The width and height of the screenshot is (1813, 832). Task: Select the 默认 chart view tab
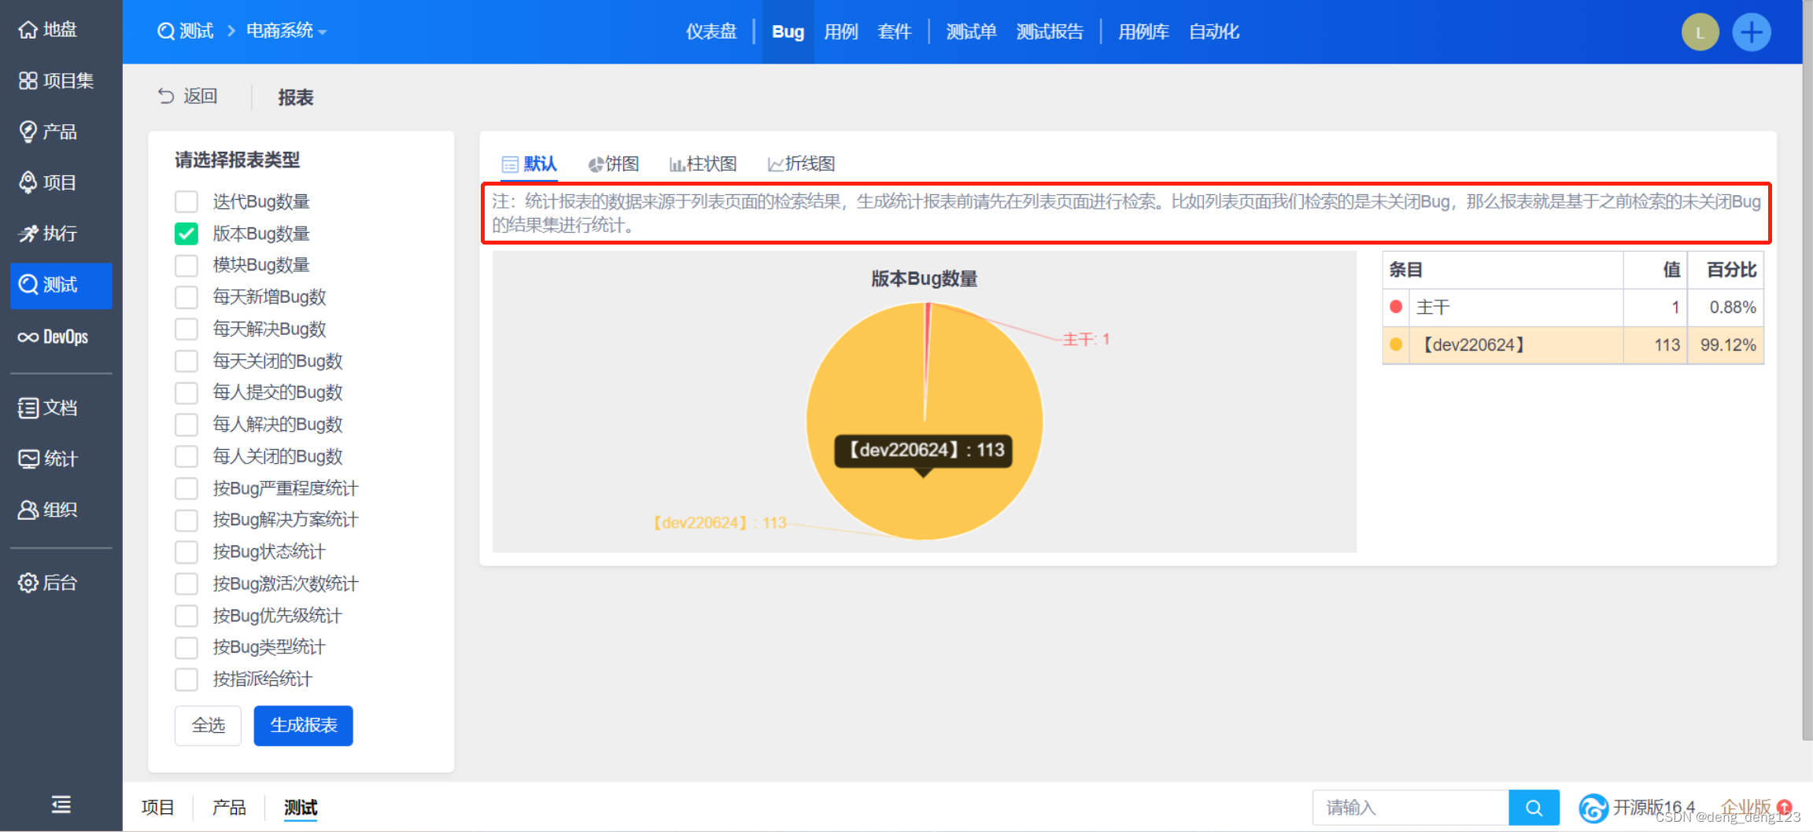(530, 164)
